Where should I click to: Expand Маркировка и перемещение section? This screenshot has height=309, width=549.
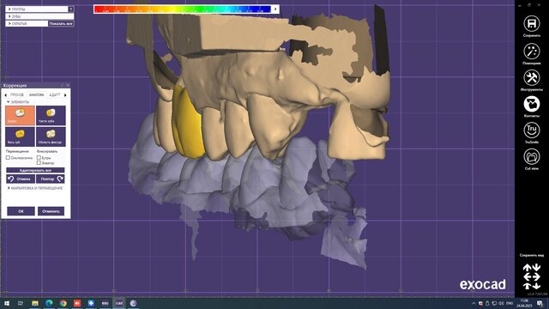(x=9, y=188)
